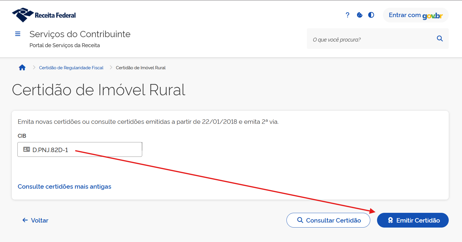Open the help question mark icon
The width and height of the screenshot is (462, 242).
tap(348, 15)
